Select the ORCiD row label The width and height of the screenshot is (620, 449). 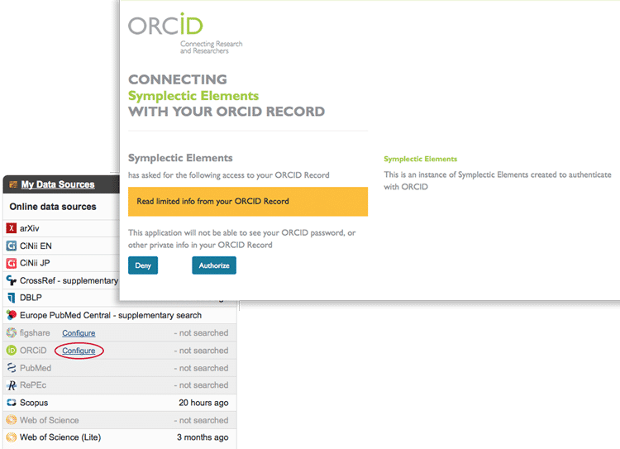coord(33,350)
